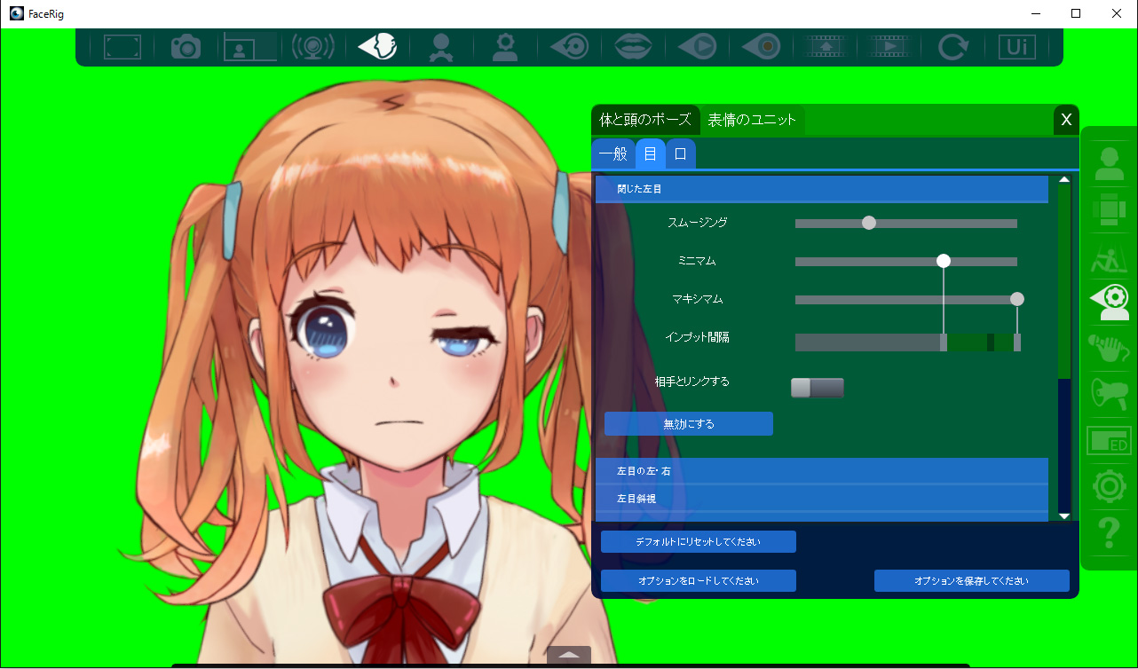Click the circular refresh arrow icon
Image resolution: width=1138 pixels, height=669 pixels.
point(952,47)
